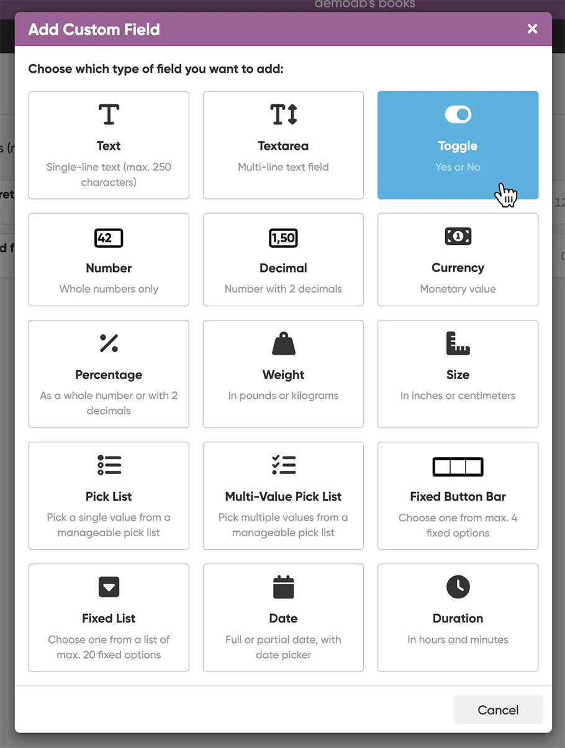565x748 pixels.
Task: Pick the 'Monetary value' description tile
Action: click(x=458, y=289)
